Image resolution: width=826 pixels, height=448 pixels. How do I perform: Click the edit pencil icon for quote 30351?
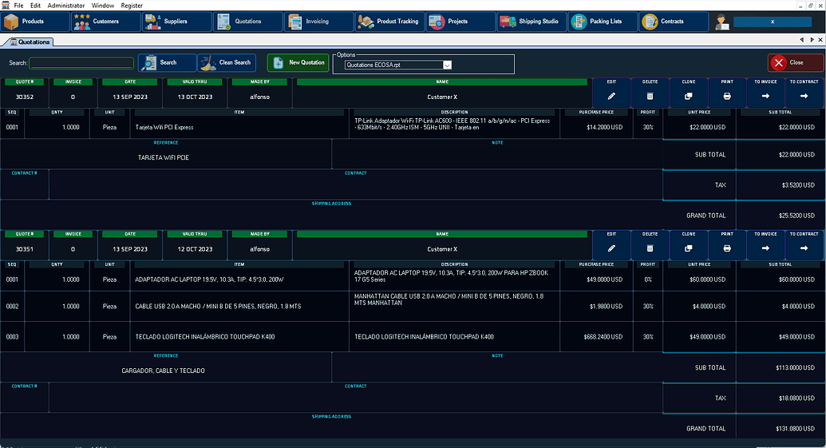click(611, 249)
